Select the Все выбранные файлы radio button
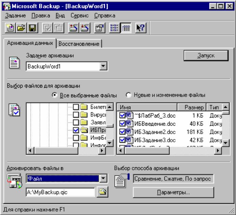Viewport: 236px width, 215px height. 54,95
